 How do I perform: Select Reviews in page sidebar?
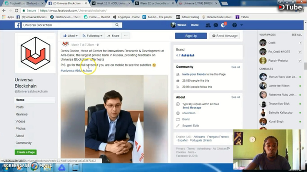pos(22,114)
